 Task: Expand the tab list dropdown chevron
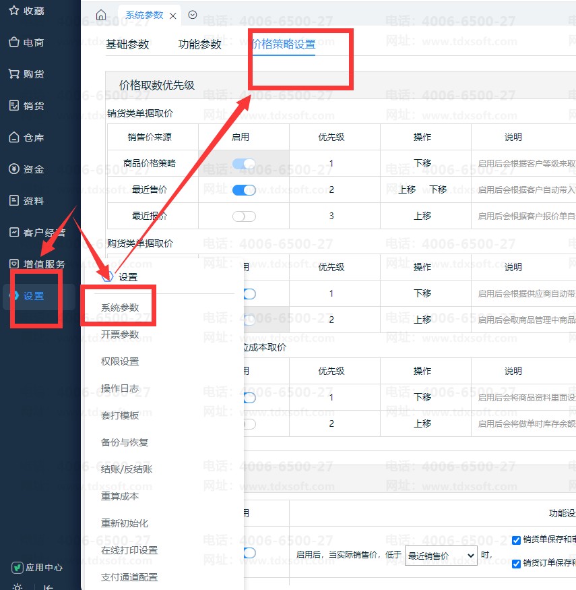[x=193, y=15]
